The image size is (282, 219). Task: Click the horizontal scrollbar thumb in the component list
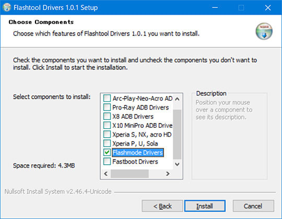tap(130, 174)
